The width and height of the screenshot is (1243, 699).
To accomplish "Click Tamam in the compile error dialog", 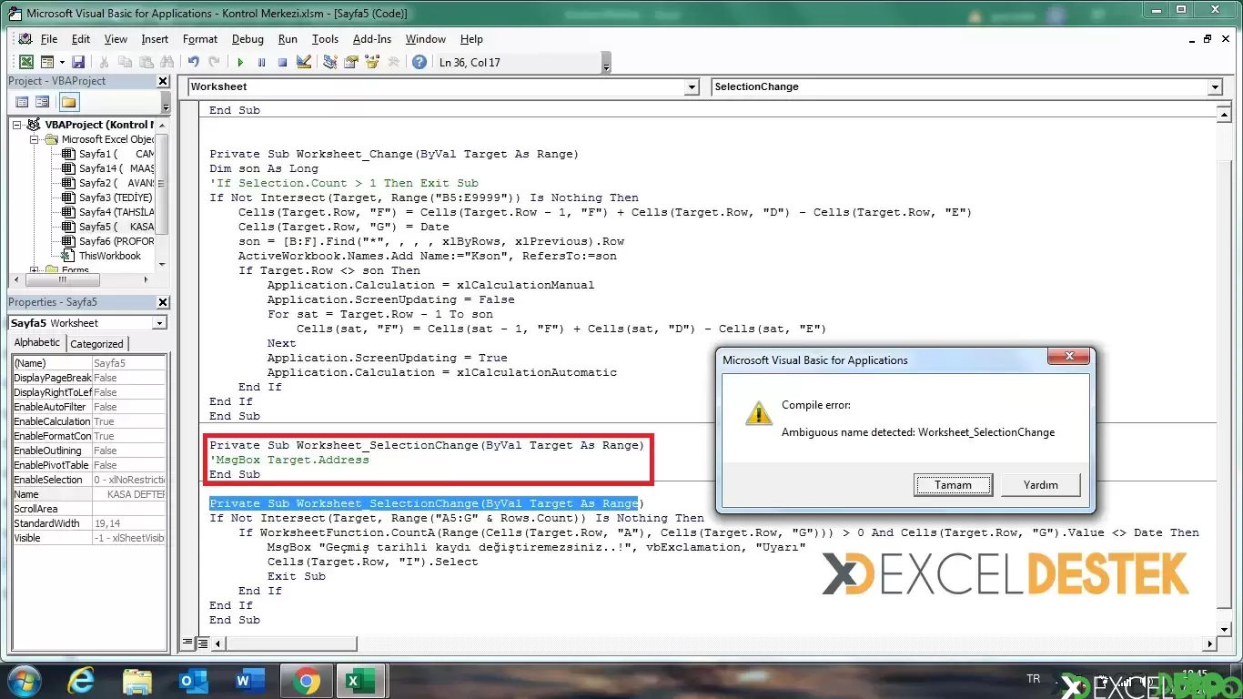I will pyautogui.click(x=953, y=485).
